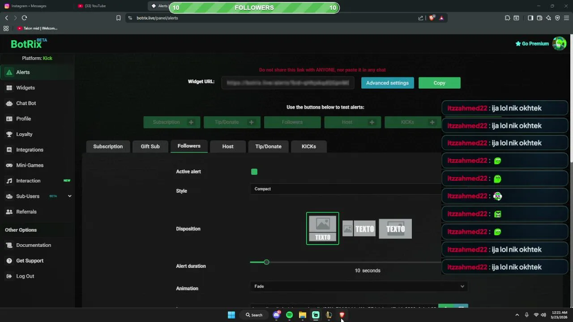Image resolution: width=573 pixels, height=322 pixels.
Task: Show hidden system tray icons
Action: (517, 315)
